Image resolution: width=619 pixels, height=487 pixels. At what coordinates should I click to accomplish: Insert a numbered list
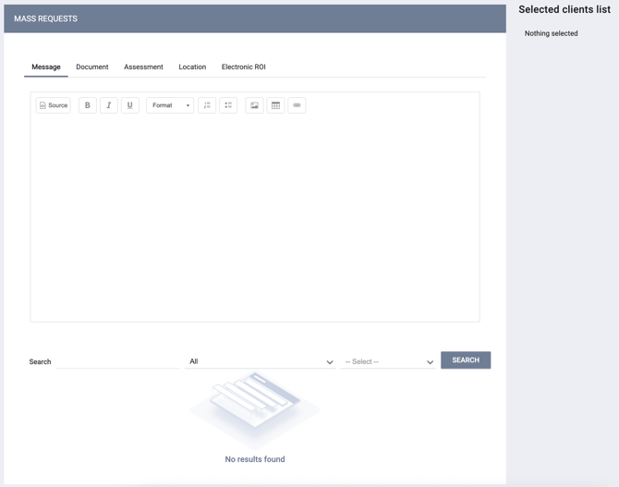coord(207,105)
